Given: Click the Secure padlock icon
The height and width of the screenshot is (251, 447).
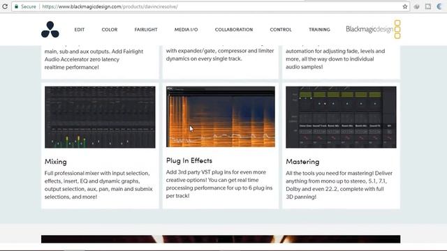Looking at the screenshot, I should (17, 6).
